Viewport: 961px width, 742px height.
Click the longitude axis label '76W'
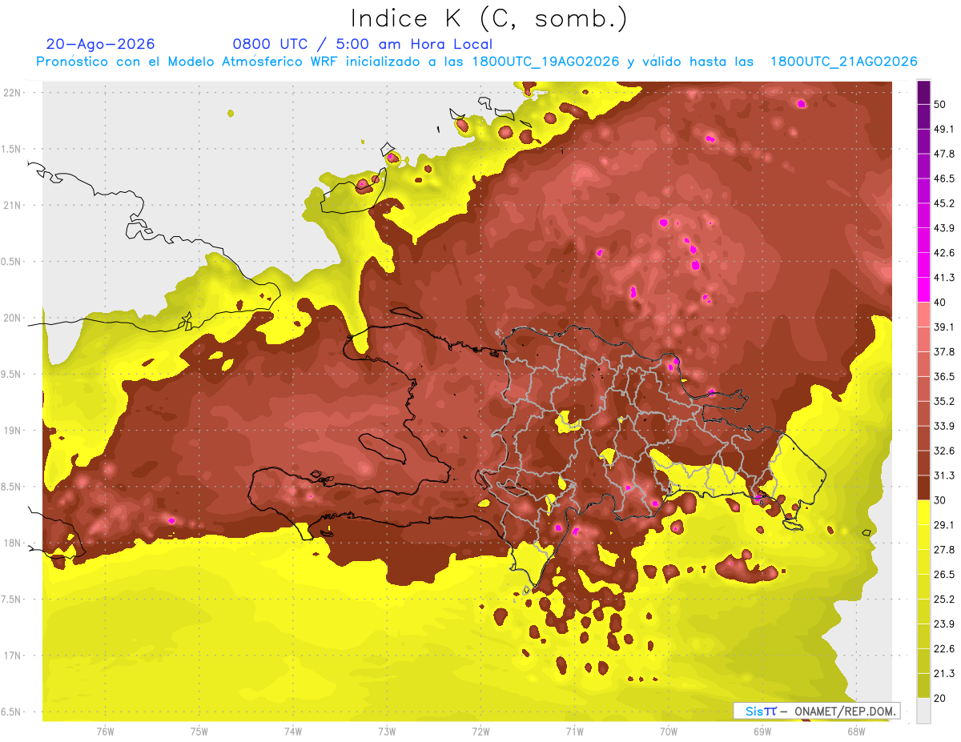coord(105,732)
